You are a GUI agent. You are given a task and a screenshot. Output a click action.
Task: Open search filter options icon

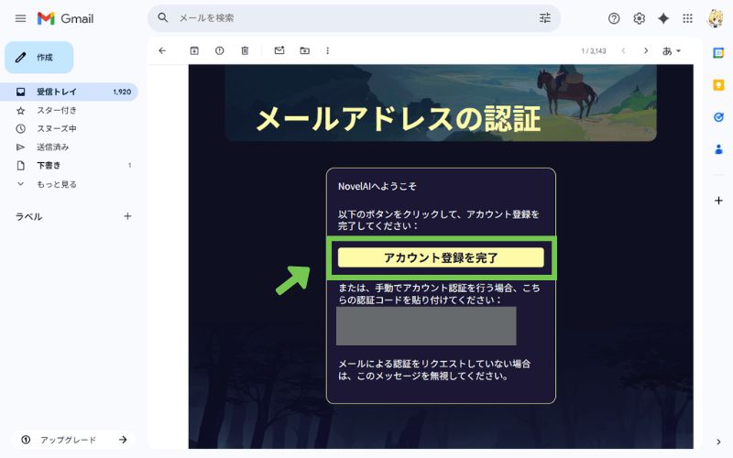(544, 17)
